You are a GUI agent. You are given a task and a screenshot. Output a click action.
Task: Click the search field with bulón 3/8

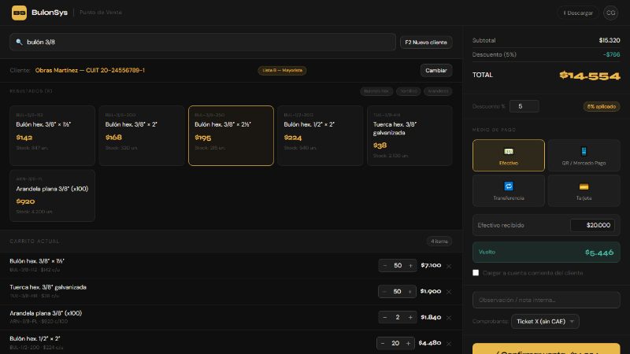202,42
